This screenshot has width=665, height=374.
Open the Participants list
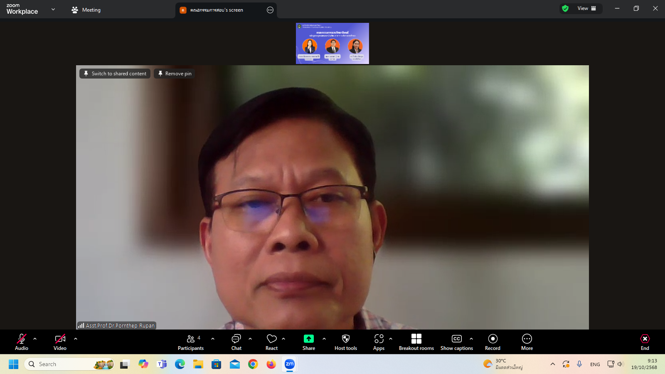pyautogui.click(x=191, y=342)
